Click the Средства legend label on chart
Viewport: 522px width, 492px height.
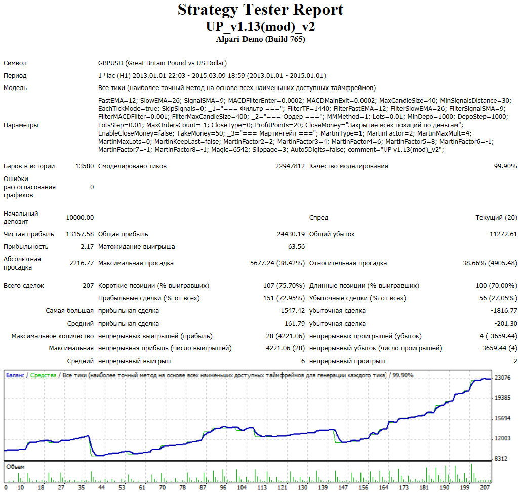43,375
